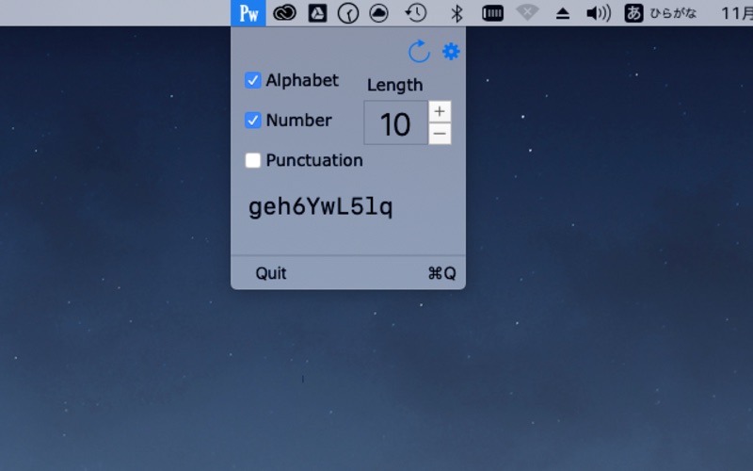Screen dimensions: 753x471
Task: Enable the Punctuation checkbox
Action: (253, 160)
